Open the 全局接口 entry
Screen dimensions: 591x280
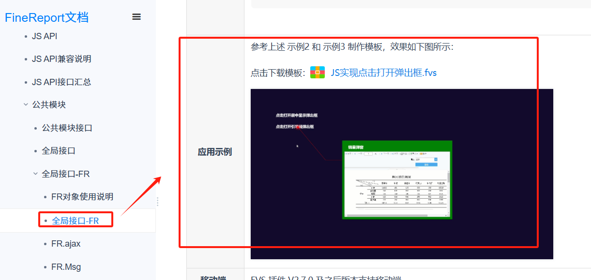[59, 151]
